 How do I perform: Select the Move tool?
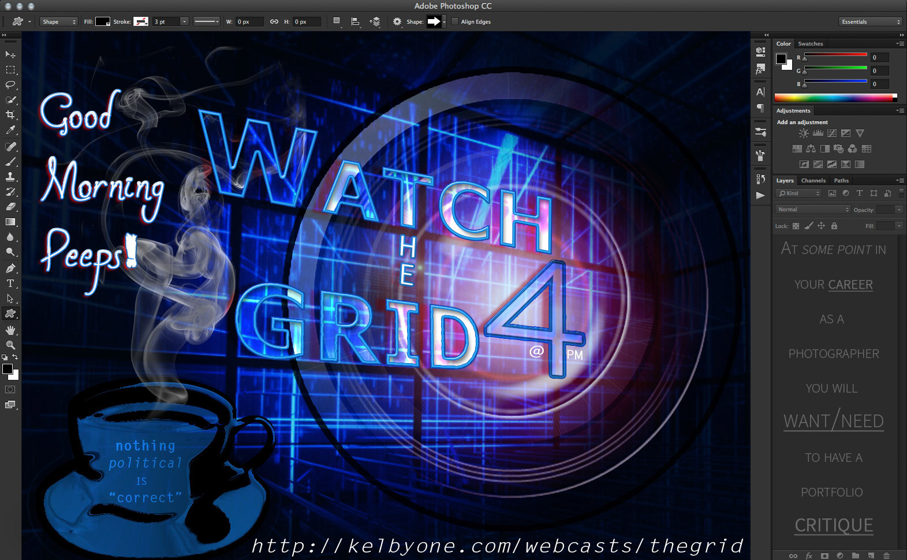tap(10, 54)
